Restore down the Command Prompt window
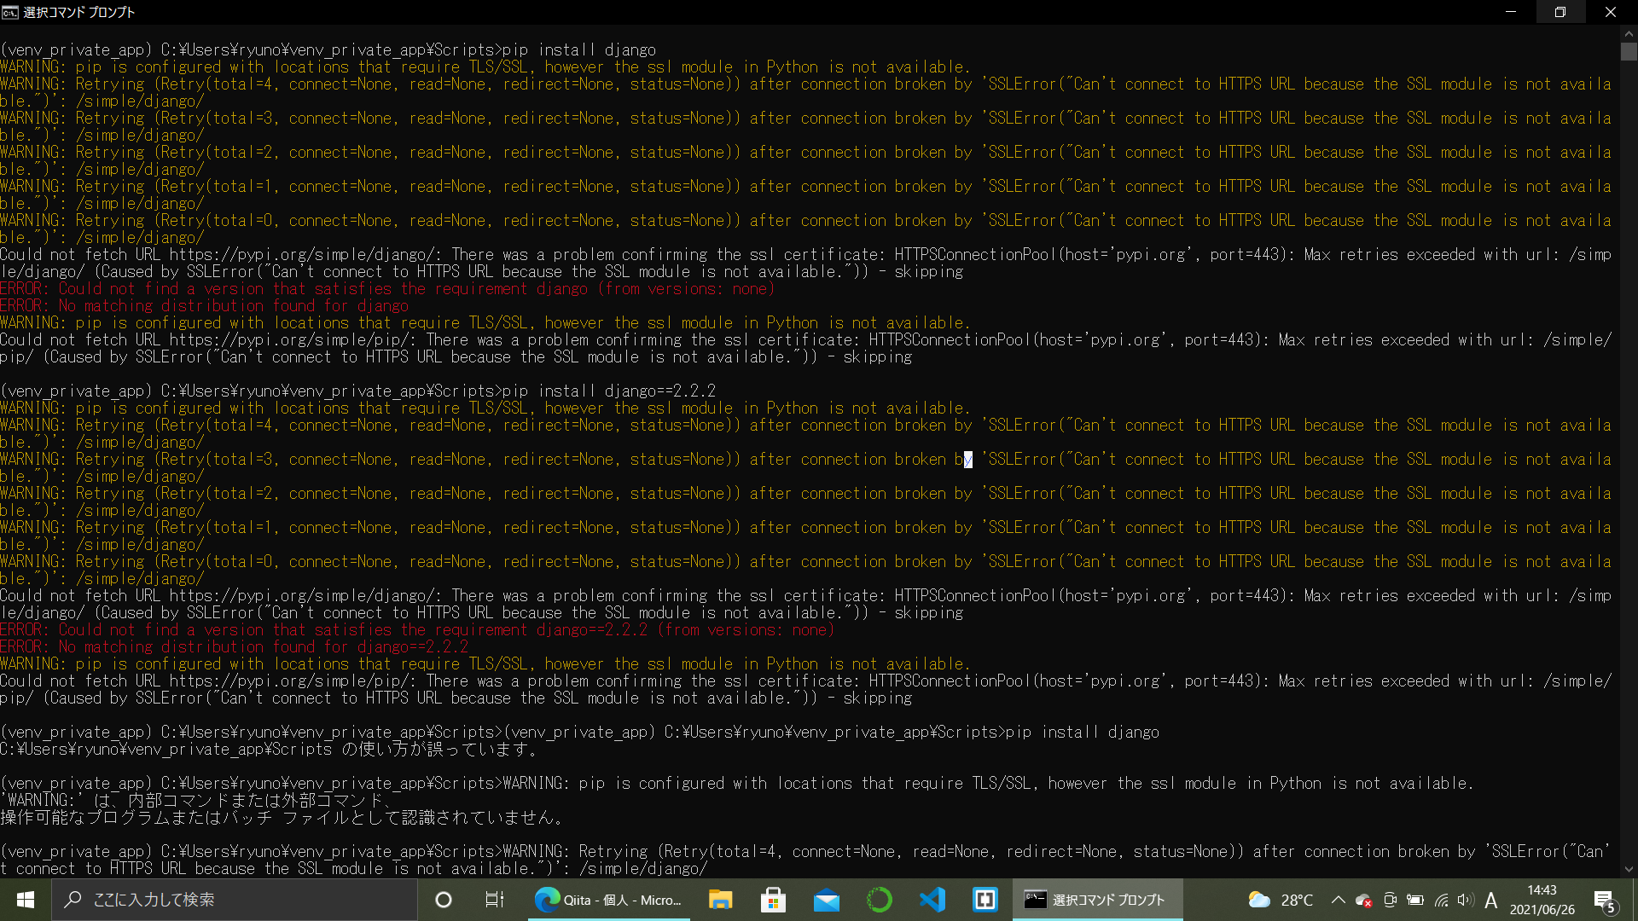This screenshot has height=921, width=1638. (x=1560, y=12)
